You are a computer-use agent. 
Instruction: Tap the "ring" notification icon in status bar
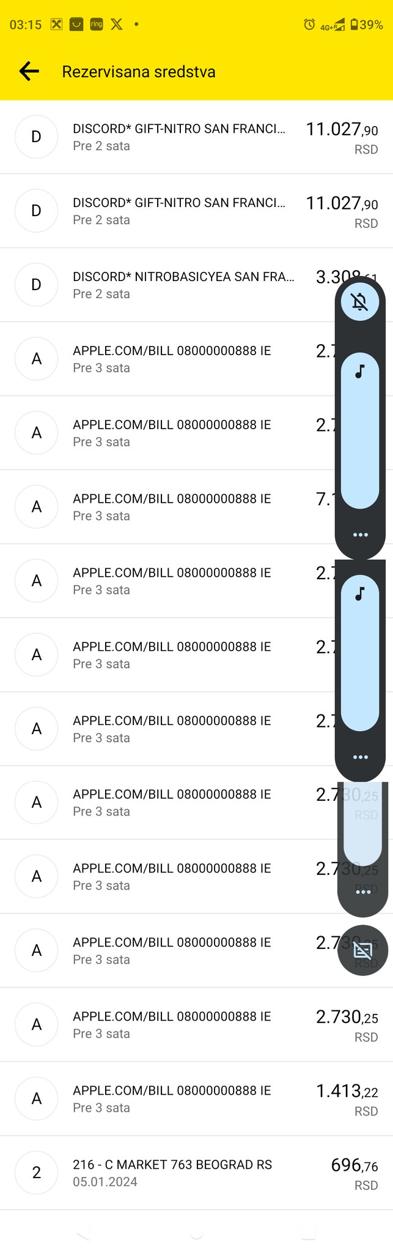[x=97, y=24]
